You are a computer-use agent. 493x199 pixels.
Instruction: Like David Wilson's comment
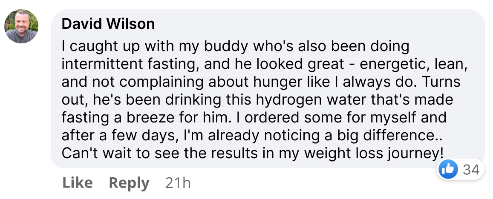78,183
